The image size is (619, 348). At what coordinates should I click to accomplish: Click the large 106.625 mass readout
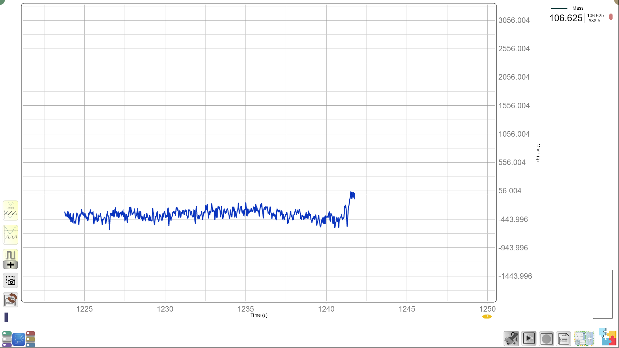point(566,18)
